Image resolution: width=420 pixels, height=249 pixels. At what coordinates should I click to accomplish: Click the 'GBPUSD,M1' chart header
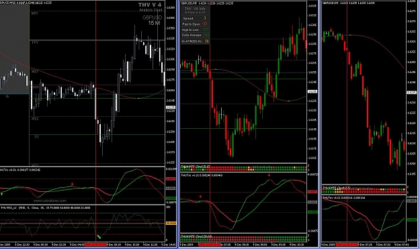348,3
